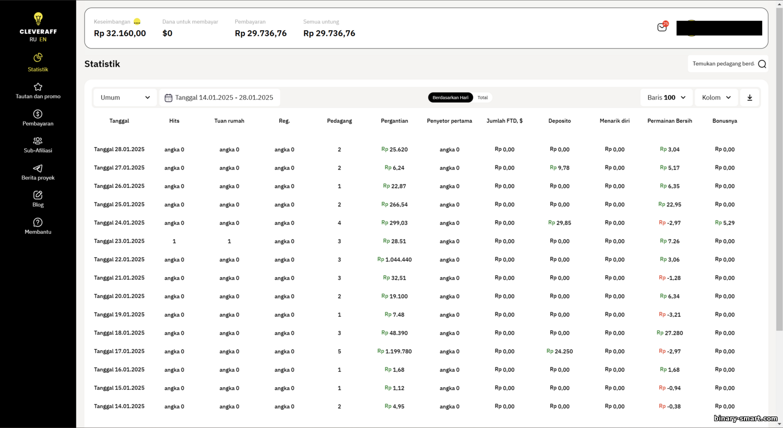Open the Baris 100 rows dropdown

[x=667, y=98]
